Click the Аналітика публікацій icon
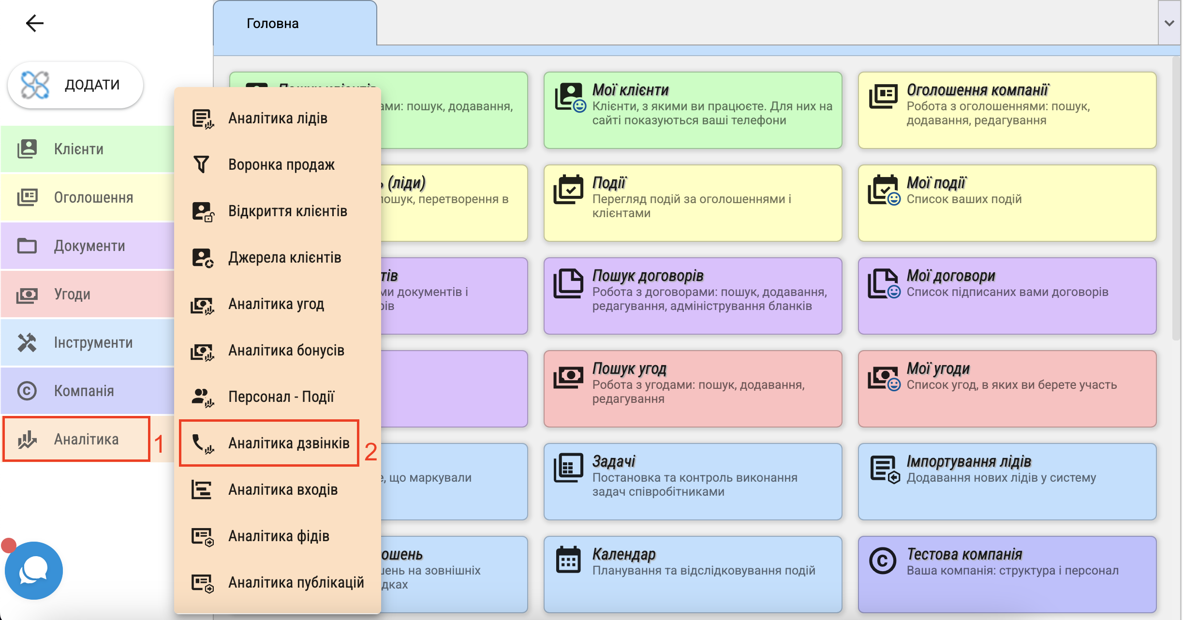Image resolution: width=1183 pixels, height=620 pixels. tap(203, 583)
